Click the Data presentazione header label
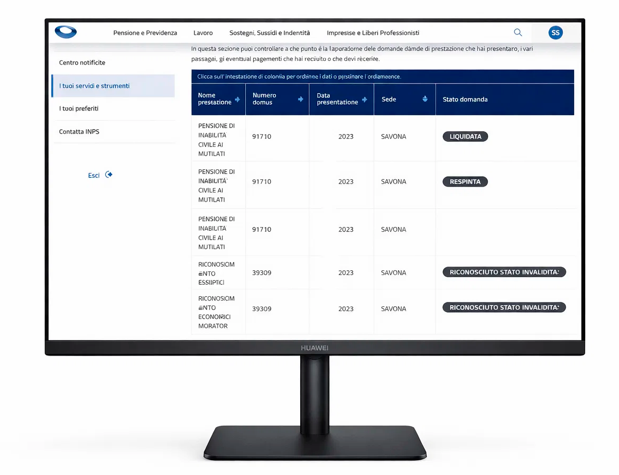This screenshot has height=475, width=619. pyautogui.click(x=337, y=99)
